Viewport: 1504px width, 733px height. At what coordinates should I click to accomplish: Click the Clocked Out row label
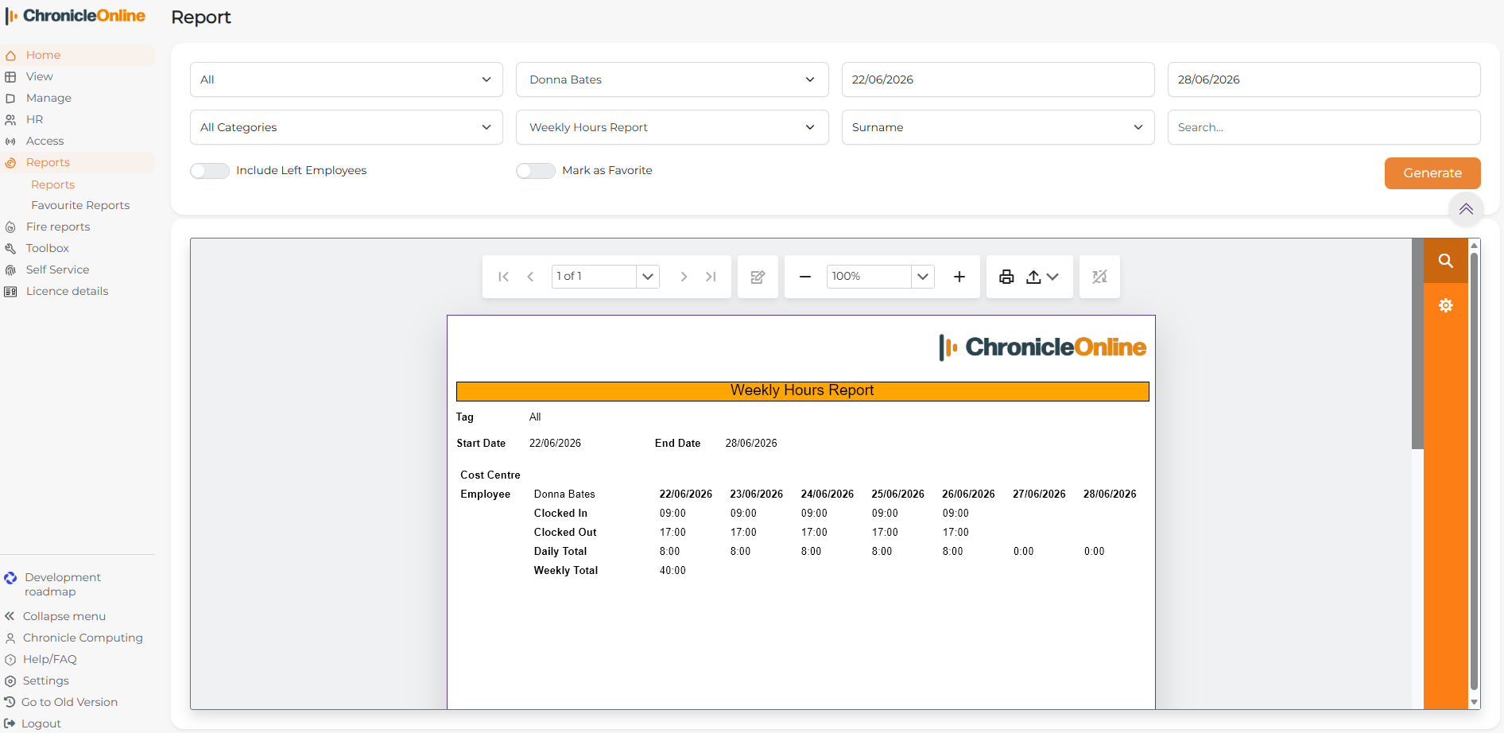click(x=565, y=533)
